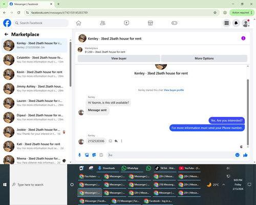Image resolution: width=256 pixels, height=205 pixels.
Task: Open Chrome profile icon
Action: 225,12
